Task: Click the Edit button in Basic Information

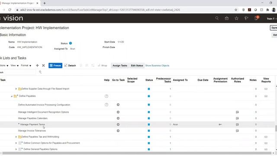Action: point(274,35)
